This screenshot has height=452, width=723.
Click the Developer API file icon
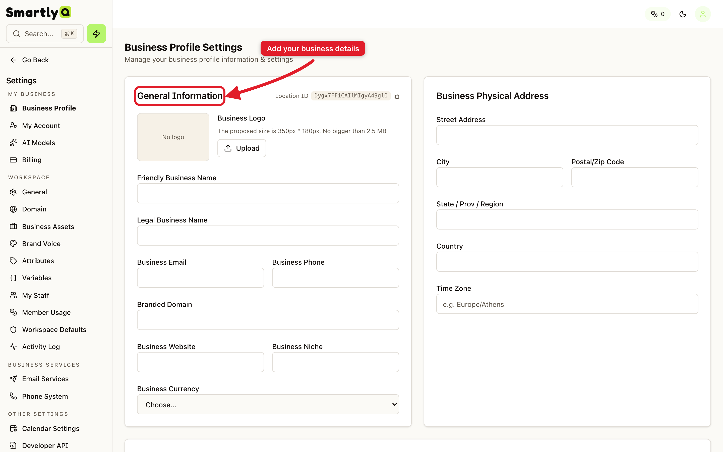pos(13,445)
